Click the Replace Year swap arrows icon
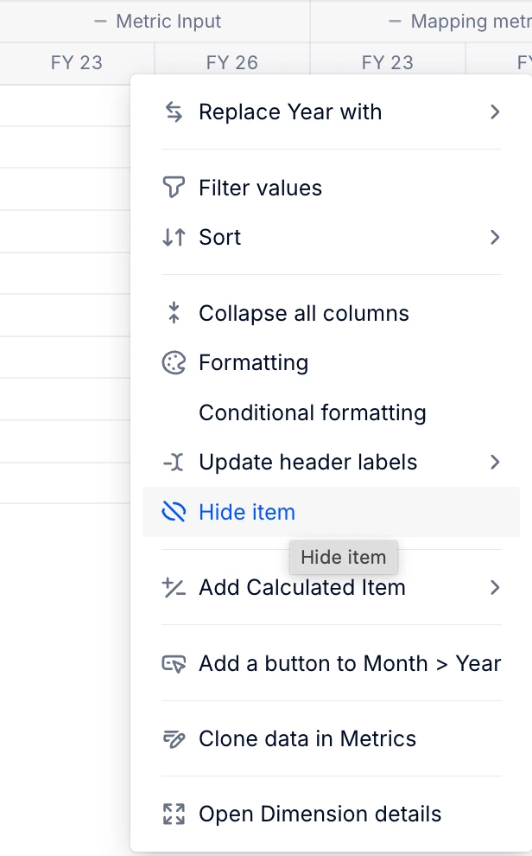The width and height of the screenshot is (532, 856). (x=174, y=112)
